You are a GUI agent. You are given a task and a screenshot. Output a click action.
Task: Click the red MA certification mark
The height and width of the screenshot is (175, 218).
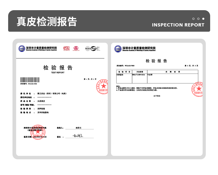(x=67, y=48)
